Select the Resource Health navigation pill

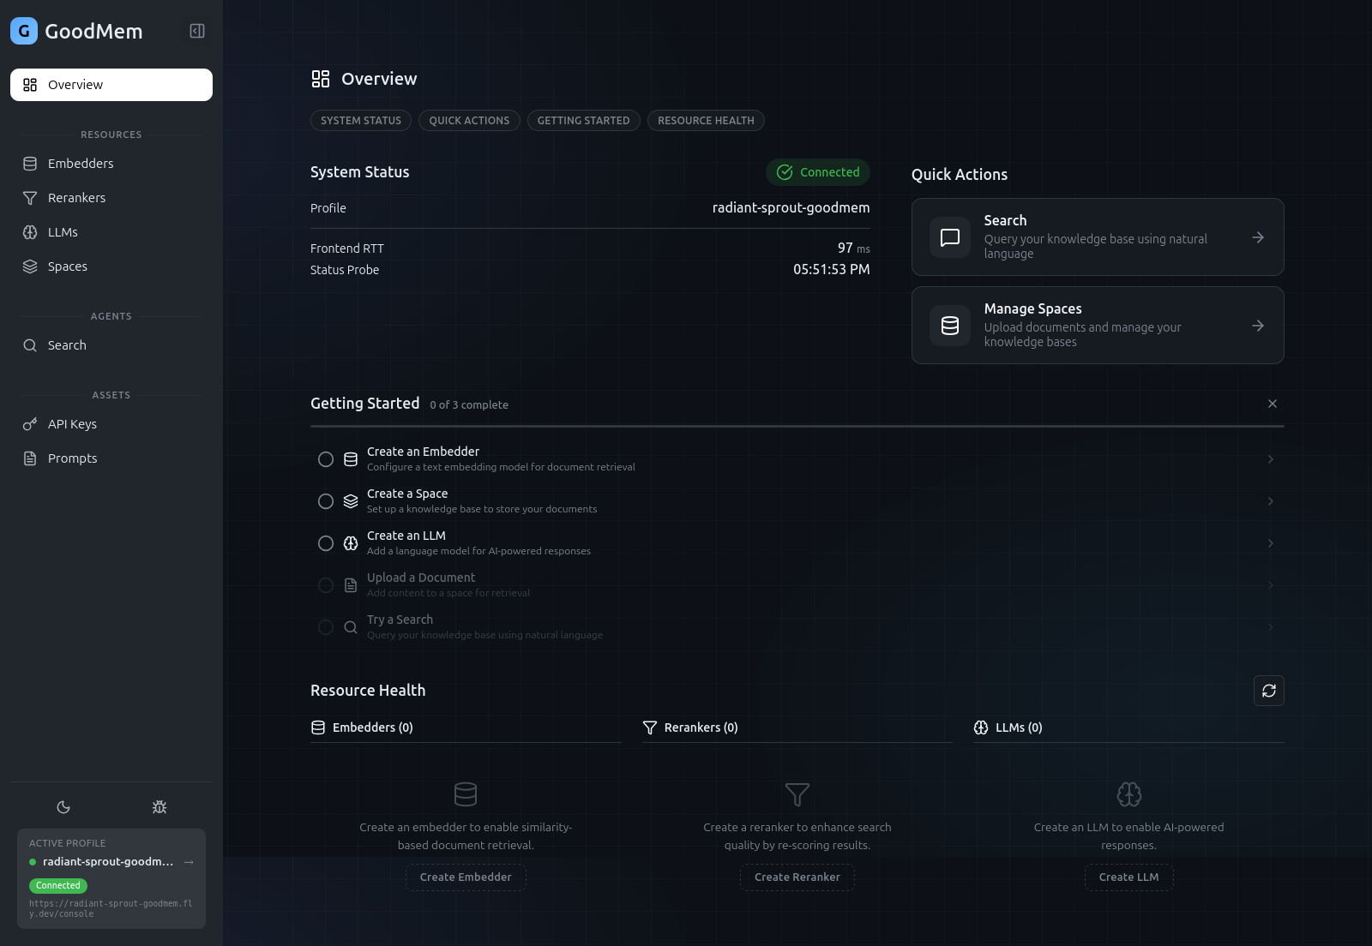(x=706, y=120)
